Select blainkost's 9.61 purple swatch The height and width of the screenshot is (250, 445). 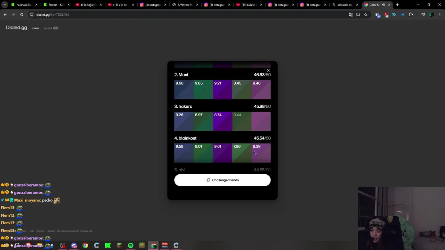pos(222,153)
